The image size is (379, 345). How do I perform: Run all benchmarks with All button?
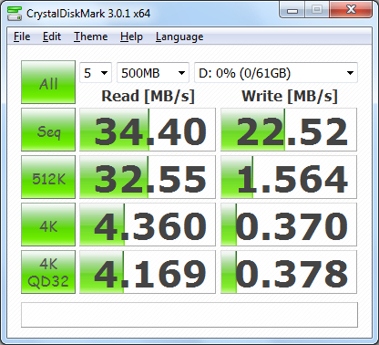[x=48, y=82]
